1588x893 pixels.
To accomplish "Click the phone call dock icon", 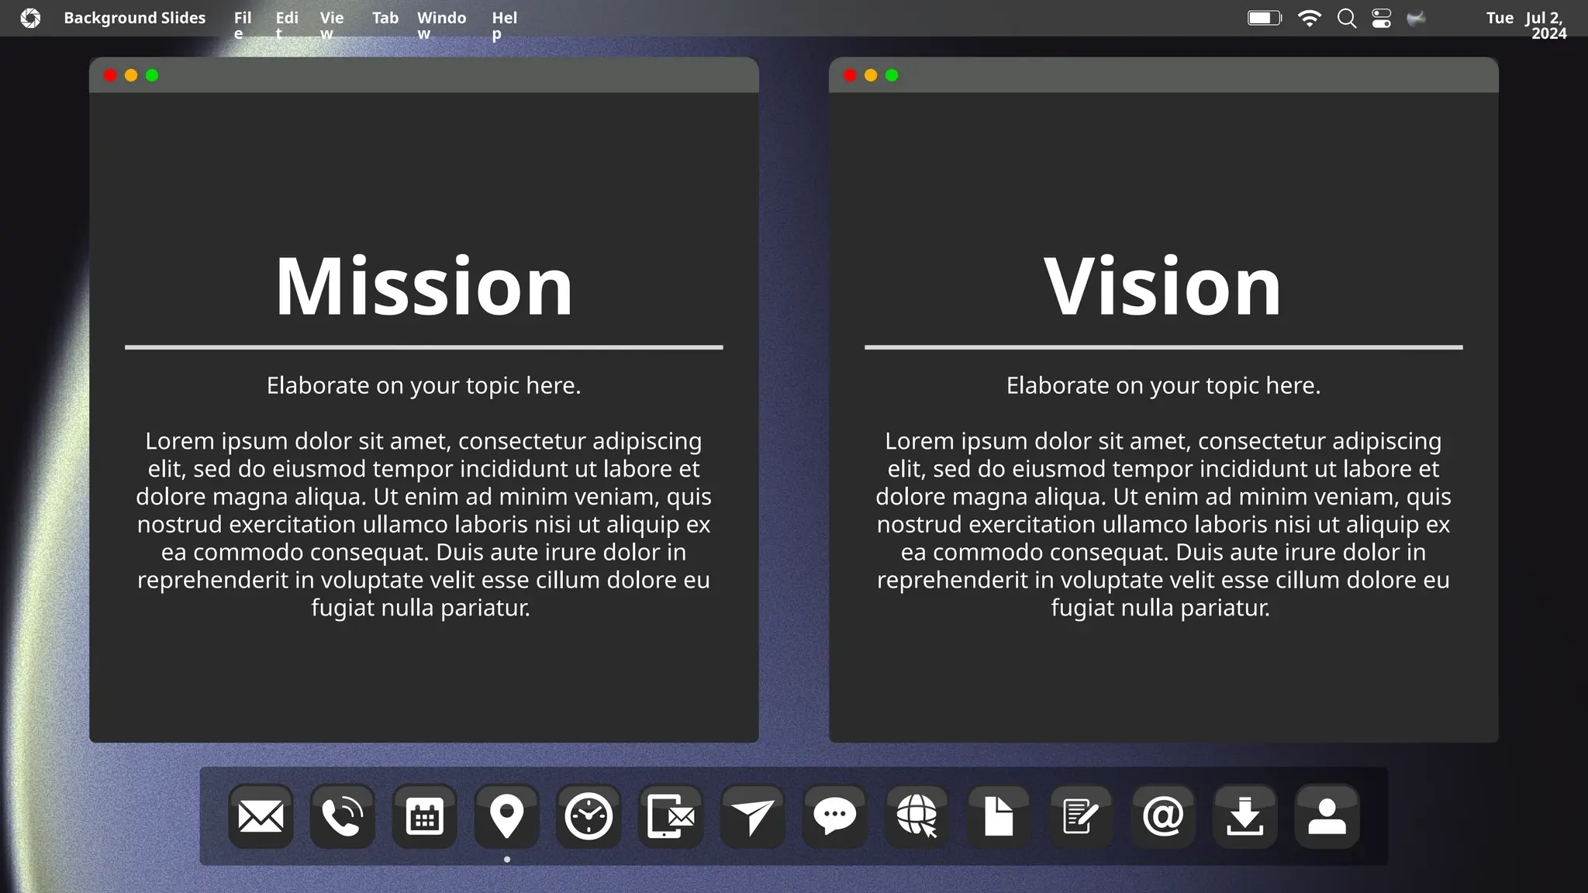I will pyautogui.click(x=343, y=816).
